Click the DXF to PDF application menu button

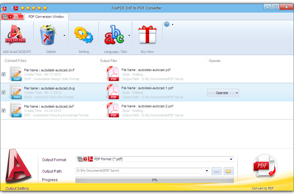pos(12,17)
